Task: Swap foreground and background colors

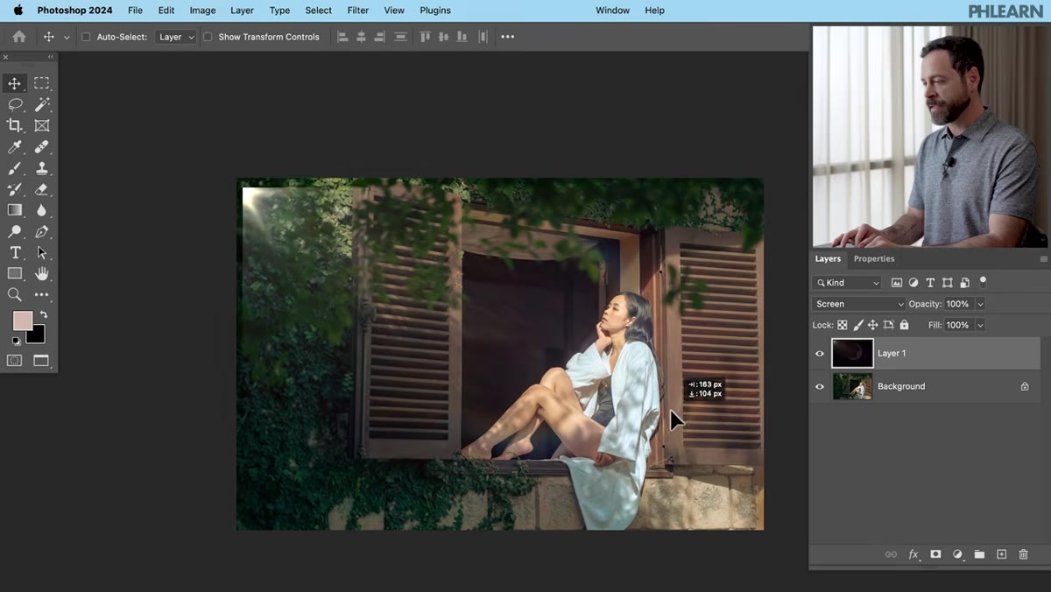Action: coord(43,314)
